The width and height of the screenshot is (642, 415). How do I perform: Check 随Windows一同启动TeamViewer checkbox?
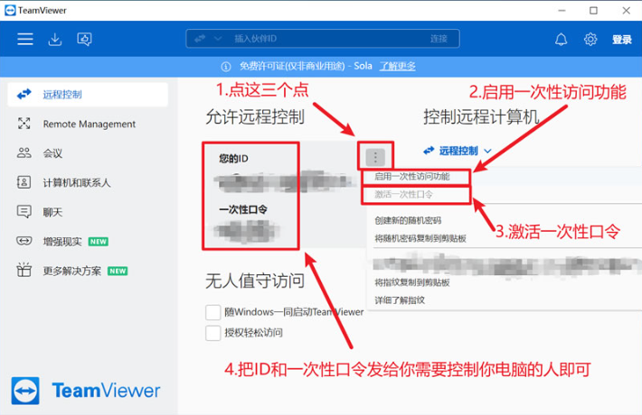[212, 312]
